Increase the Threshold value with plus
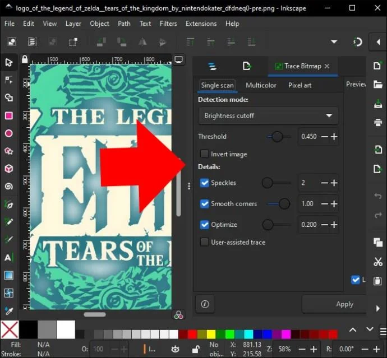 pos(334,137)
